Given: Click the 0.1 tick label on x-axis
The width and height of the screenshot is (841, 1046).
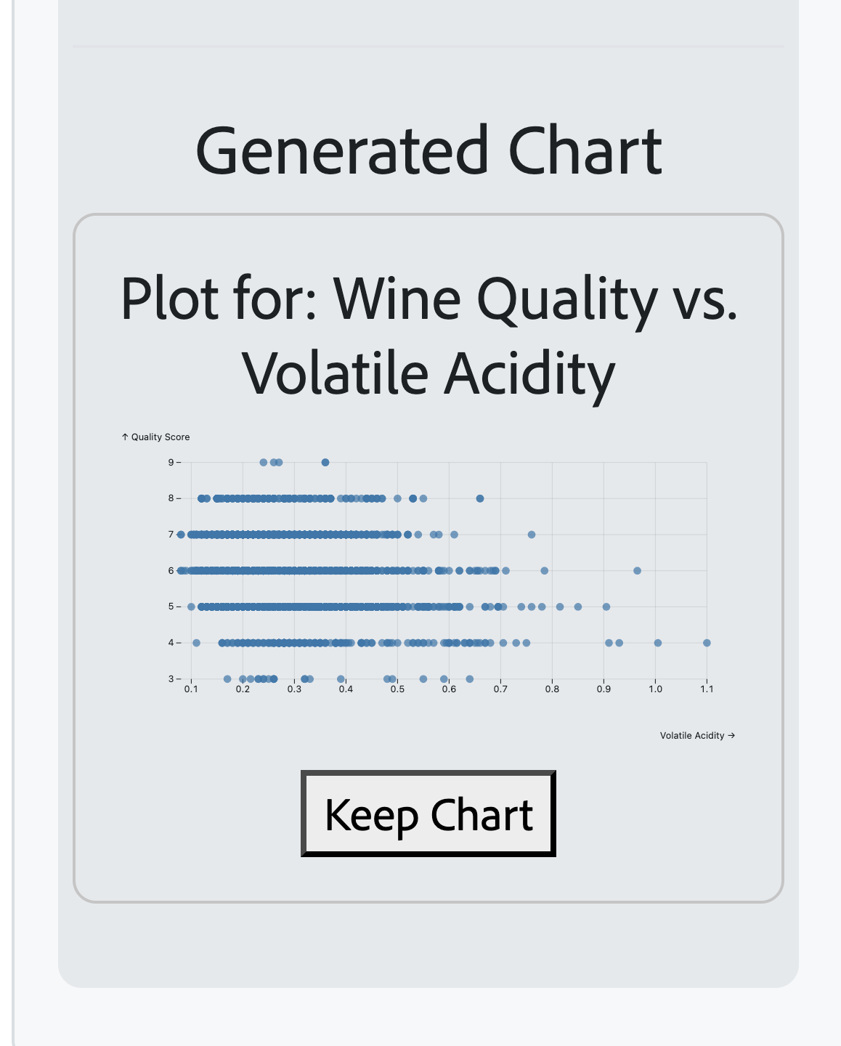Looking at the screenshot, I should tap(191, 689).
